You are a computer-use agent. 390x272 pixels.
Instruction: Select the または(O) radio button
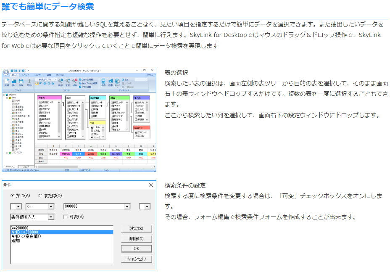[x=40, y=195]
